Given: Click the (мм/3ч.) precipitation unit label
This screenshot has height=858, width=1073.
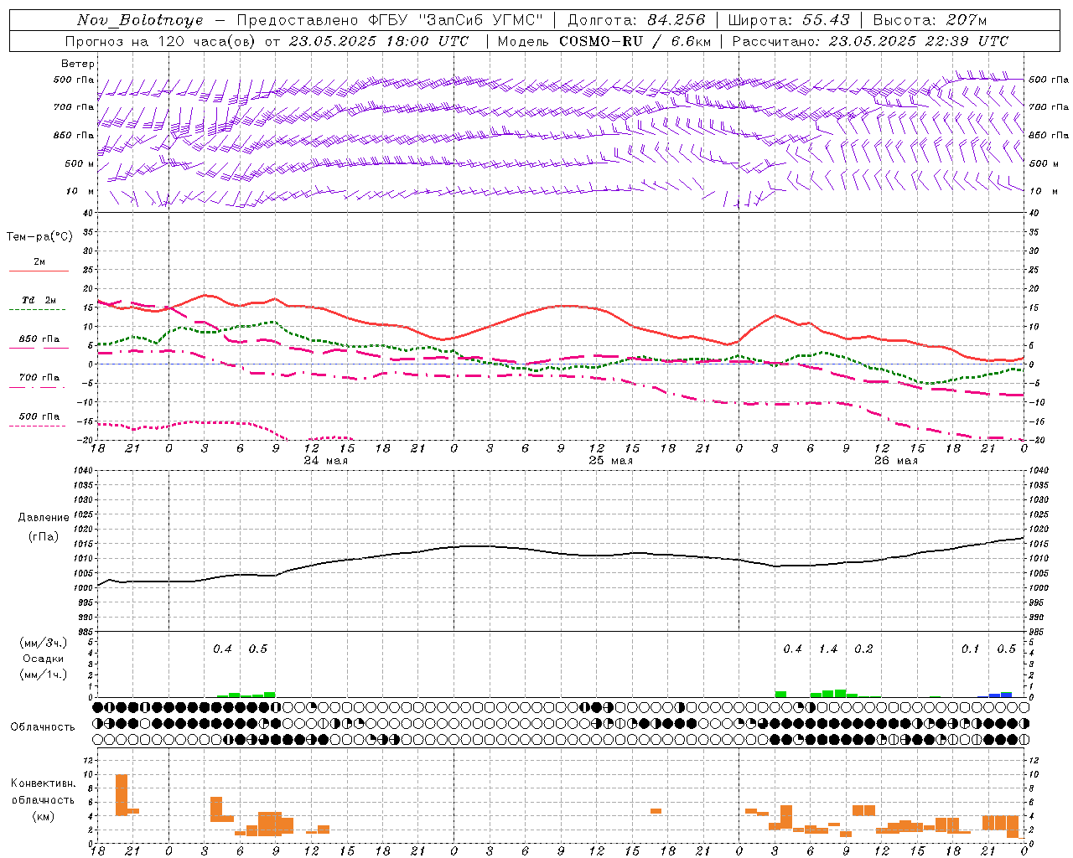Looking at the screenshot, I should pyautogui.click(x=44, y=643).
